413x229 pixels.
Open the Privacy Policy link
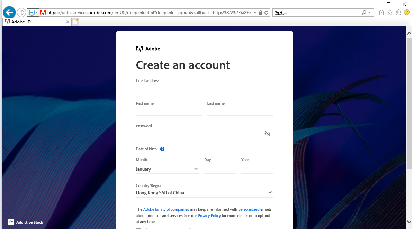(209, 216)
